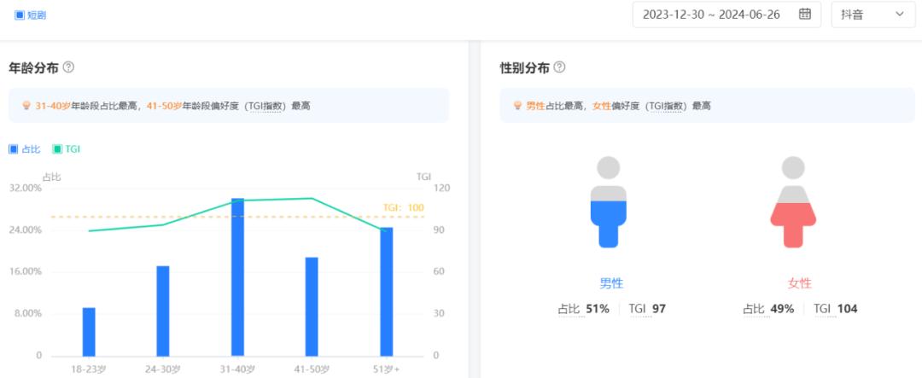
Task: Toggle the 占比 series in chart legend
Action: pos(25,149)
